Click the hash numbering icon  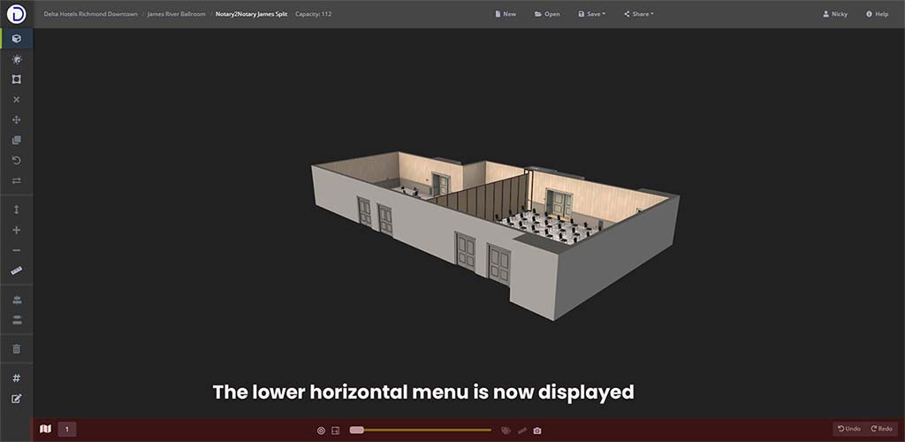[17, 378]
